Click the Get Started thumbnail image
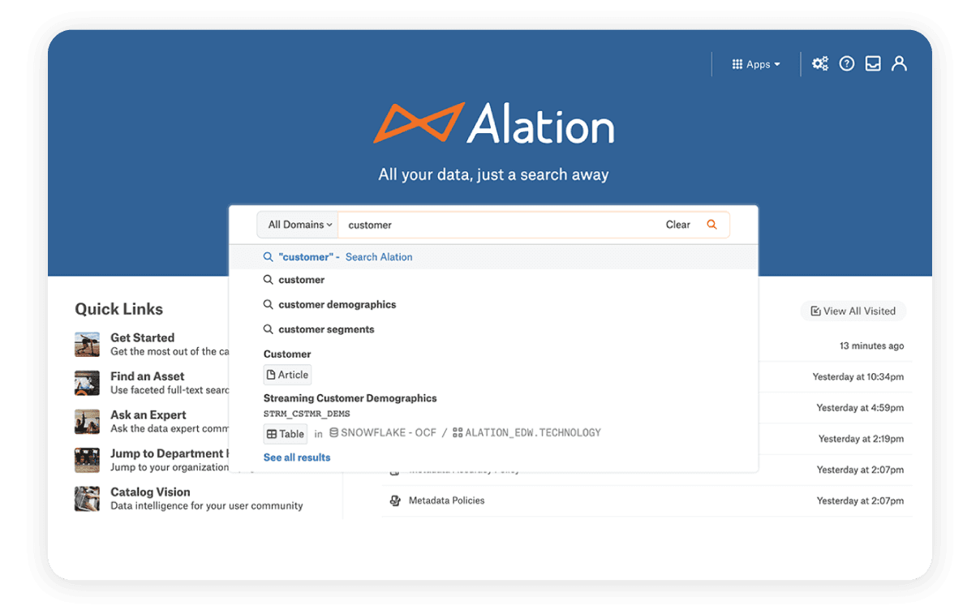This screenshot has height=610, width=980. 88,344
